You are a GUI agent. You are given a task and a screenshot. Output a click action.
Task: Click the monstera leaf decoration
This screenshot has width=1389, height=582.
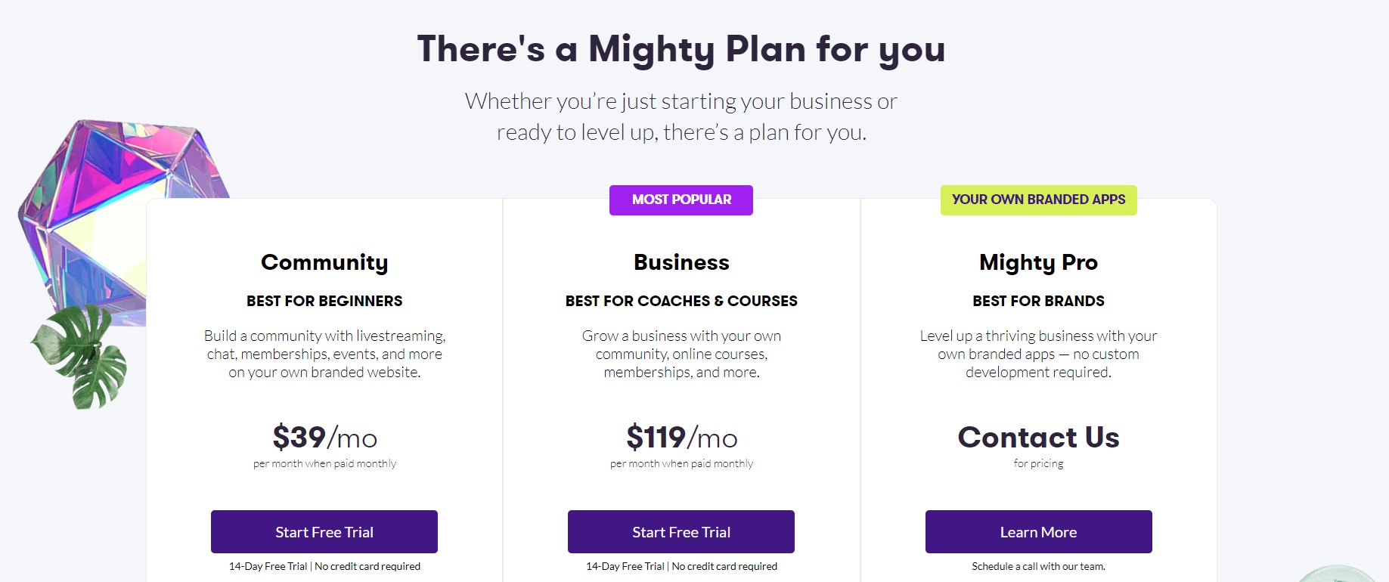[x=79, y=356]
